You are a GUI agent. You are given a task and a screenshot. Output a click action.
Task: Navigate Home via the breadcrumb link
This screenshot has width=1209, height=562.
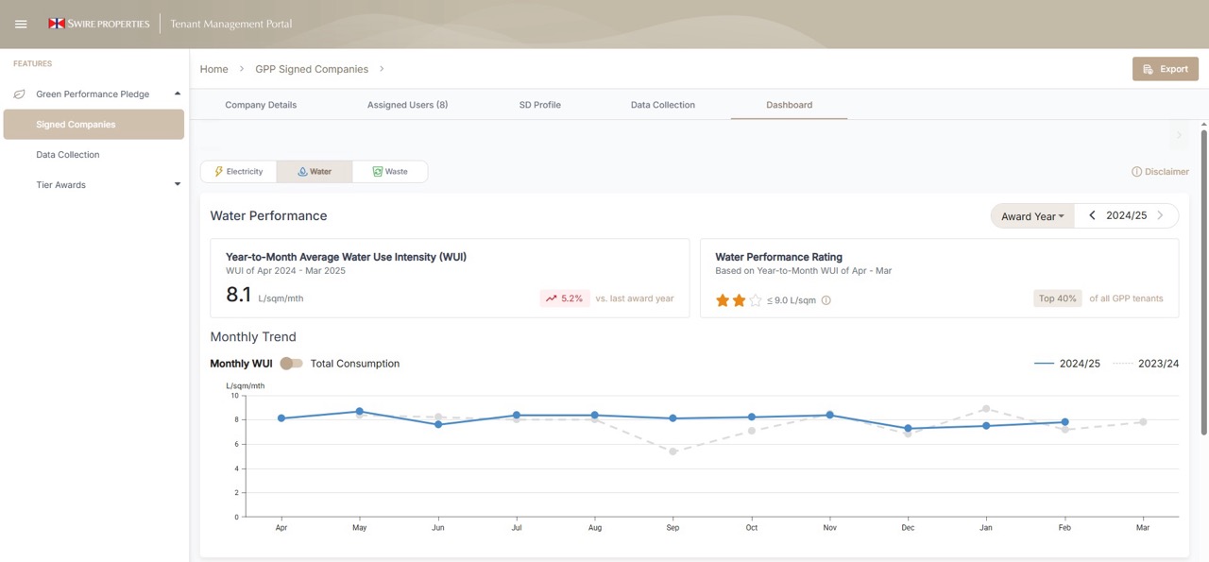tap(213, 68)
